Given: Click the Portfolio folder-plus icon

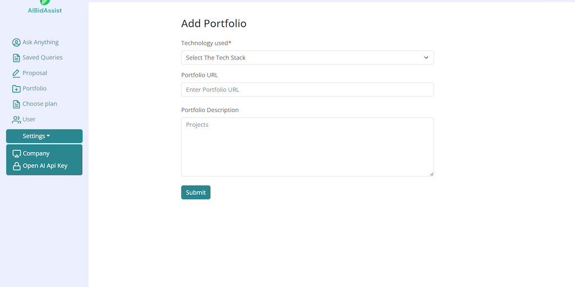Looking at the screenshot, I should point(16,89).
